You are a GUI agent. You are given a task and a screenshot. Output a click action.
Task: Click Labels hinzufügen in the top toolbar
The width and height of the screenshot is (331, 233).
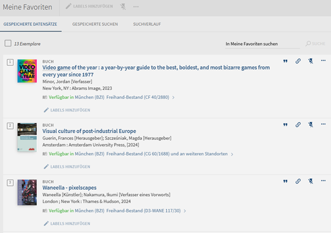tap(89, 6)
